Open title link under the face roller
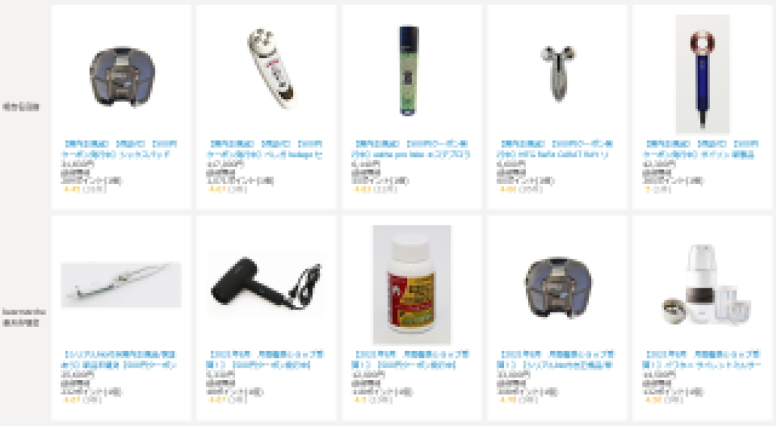Viewport: 776px width, 426px height. pyautogui.click(x=555, y=149)
